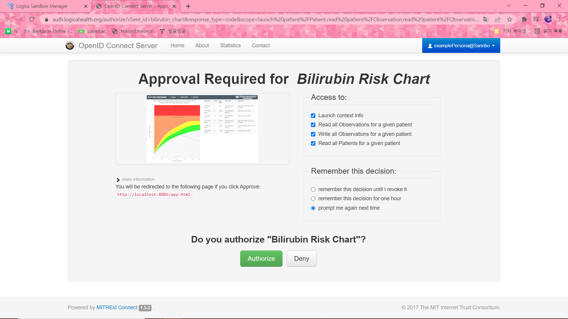Follow the MITREid Connect link
This screenshot has height=319, width=568.
(x=117, y=307)
